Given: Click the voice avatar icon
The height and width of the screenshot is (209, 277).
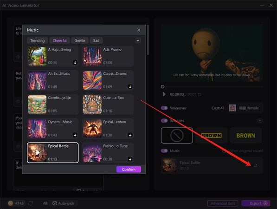Looking at the screenshot, I should coord(232,108).
